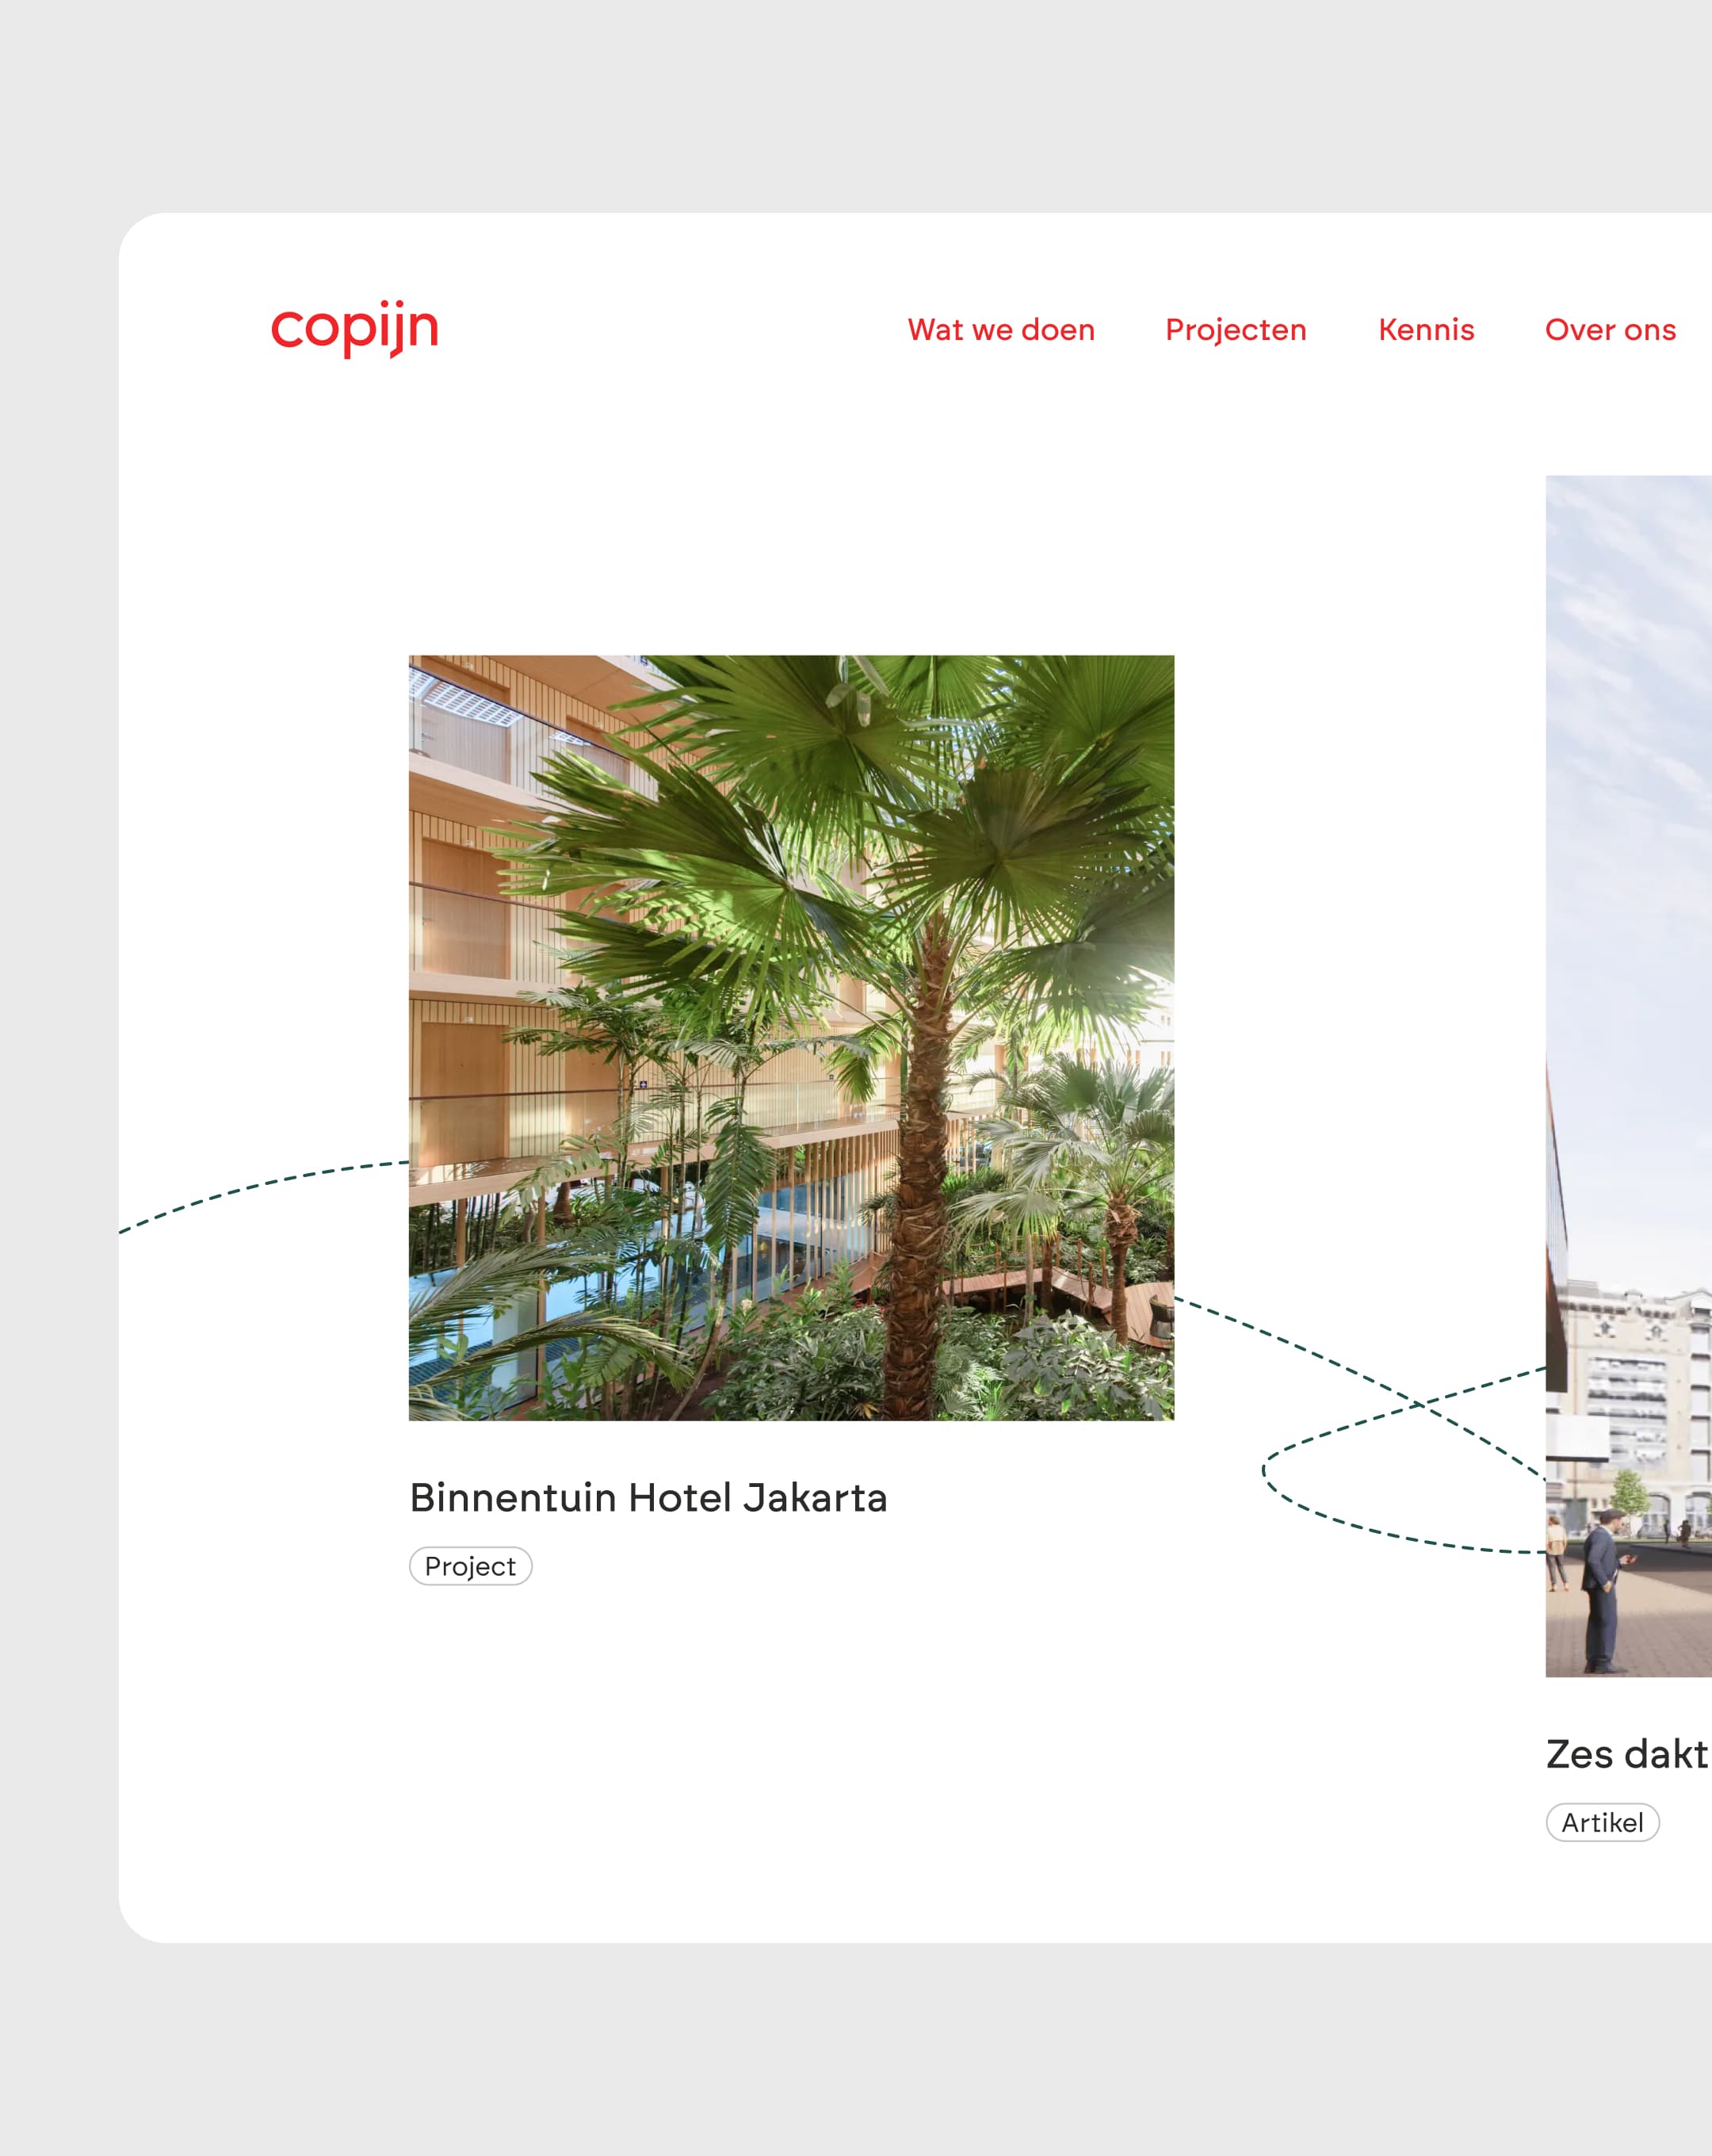Click the Binnentuin Hotel Jakarta title
This screenshot has height=2156, width=1712.
coord(648,1498)
